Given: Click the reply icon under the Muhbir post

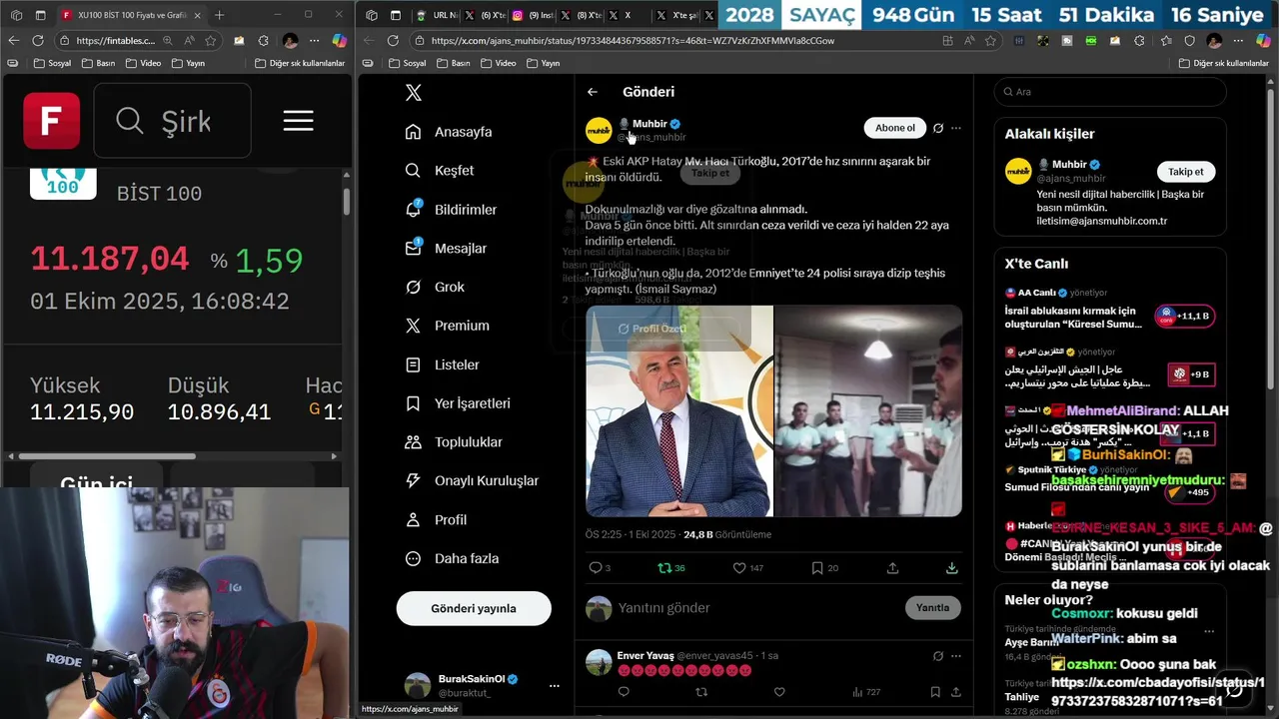Looking at the screenshot, I should click(596, 568).
